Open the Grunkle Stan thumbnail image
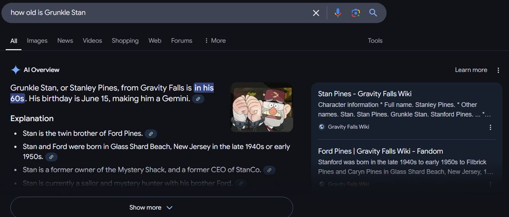Image resolution: width=509 pixels, height=217 pixels. coord(262,107)
